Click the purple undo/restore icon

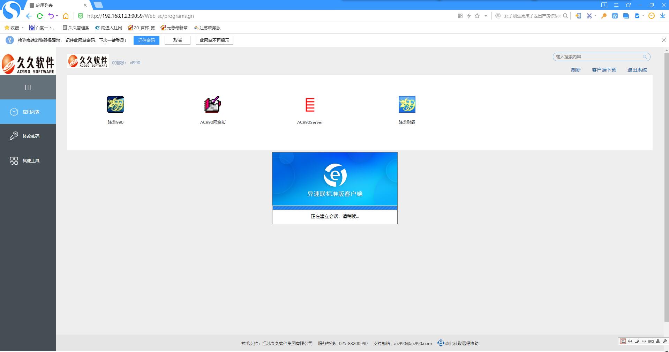tap(51, 16)
